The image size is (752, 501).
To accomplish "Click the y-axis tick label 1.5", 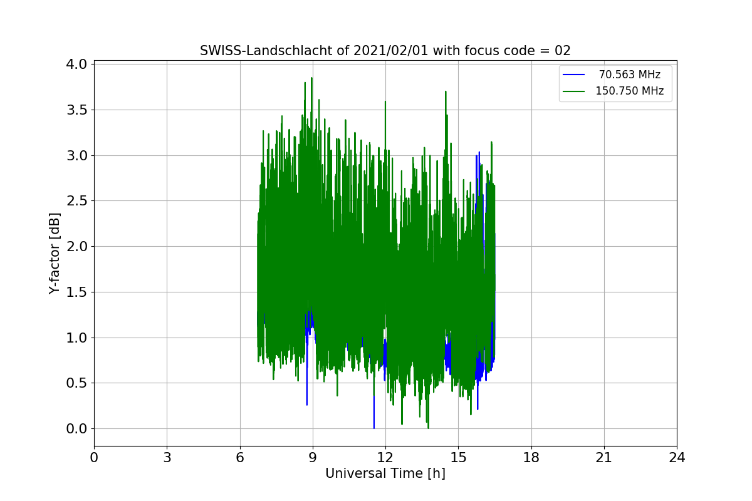I will (77, 292).
